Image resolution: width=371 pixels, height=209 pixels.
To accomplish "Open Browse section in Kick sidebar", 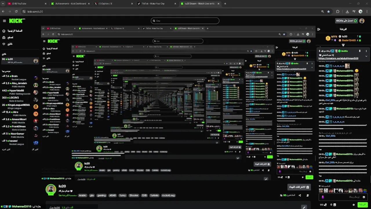I will point(8,37).
